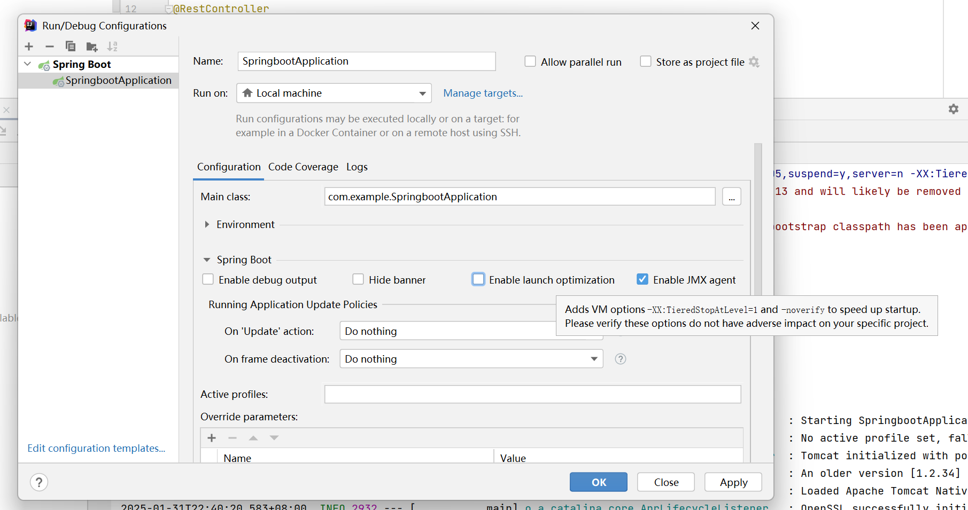Expand the Environment section
Viewport: 968px width, 510px height.
click(207, 225)
